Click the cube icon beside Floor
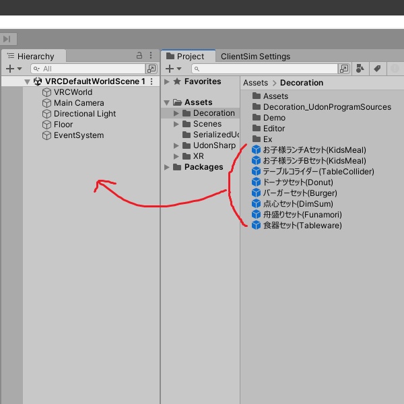Viewport: 404px width, 404px height. coord(46,125)
